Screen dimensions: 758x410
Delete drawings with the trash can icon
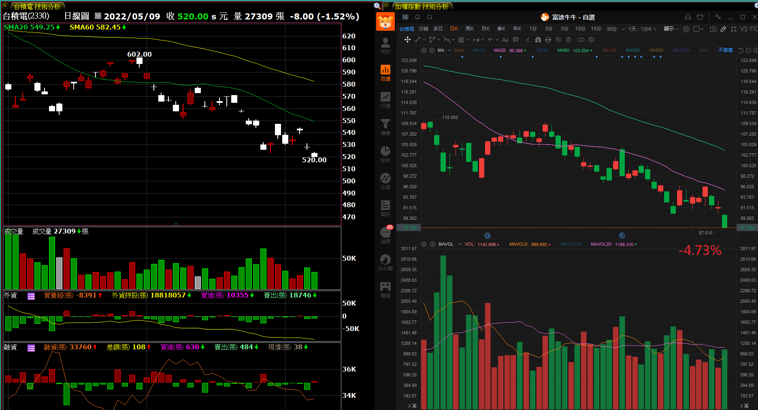(568, 40)
